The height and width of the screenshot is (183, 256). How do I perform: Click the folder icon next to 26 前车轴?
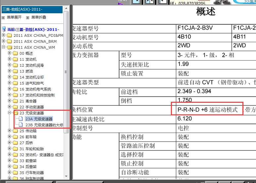coord(15,137)
